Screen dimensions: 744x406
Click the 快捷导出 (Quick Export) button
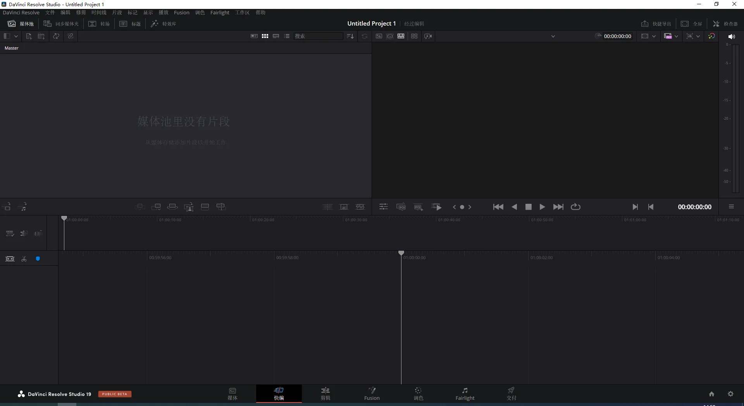pos(656,24)
